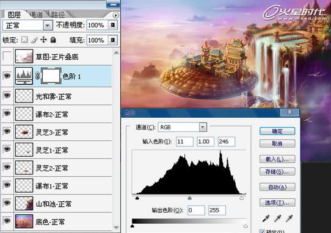Hide the 底色-正常 layer
The width and height of the screenshot is (331, 233).
click(7, 221)
